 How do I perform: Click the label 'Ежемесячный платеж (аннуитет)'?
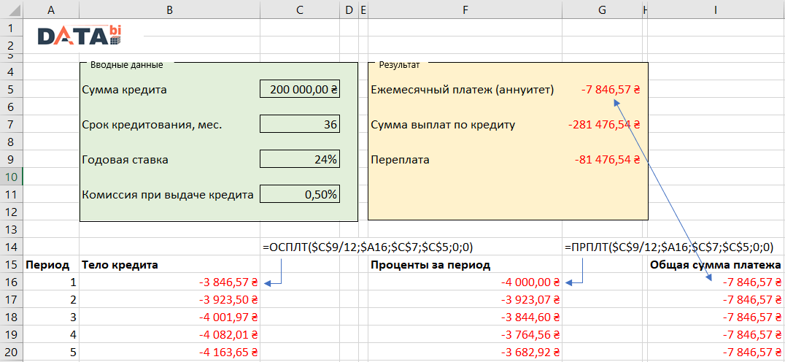462,90
